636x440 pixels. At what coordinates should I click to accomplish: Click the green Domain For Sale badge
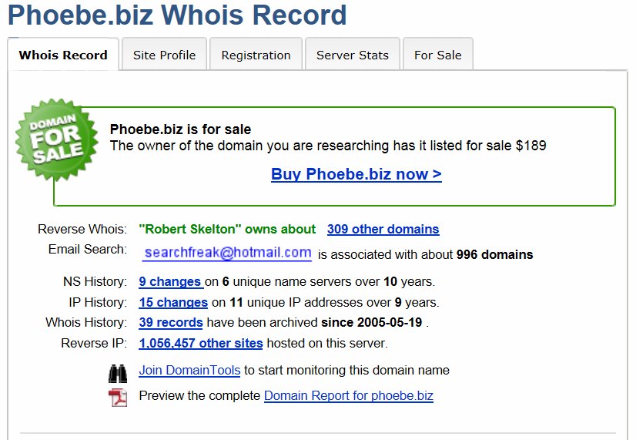pyautogui.click(x=58, y=139)
